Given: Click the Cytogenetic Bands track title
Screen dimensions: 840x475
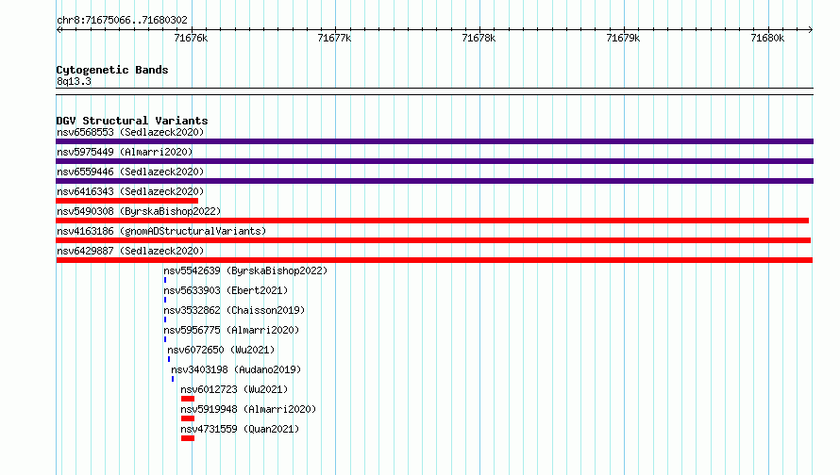Looking at the screenshot, I should 112,70.
